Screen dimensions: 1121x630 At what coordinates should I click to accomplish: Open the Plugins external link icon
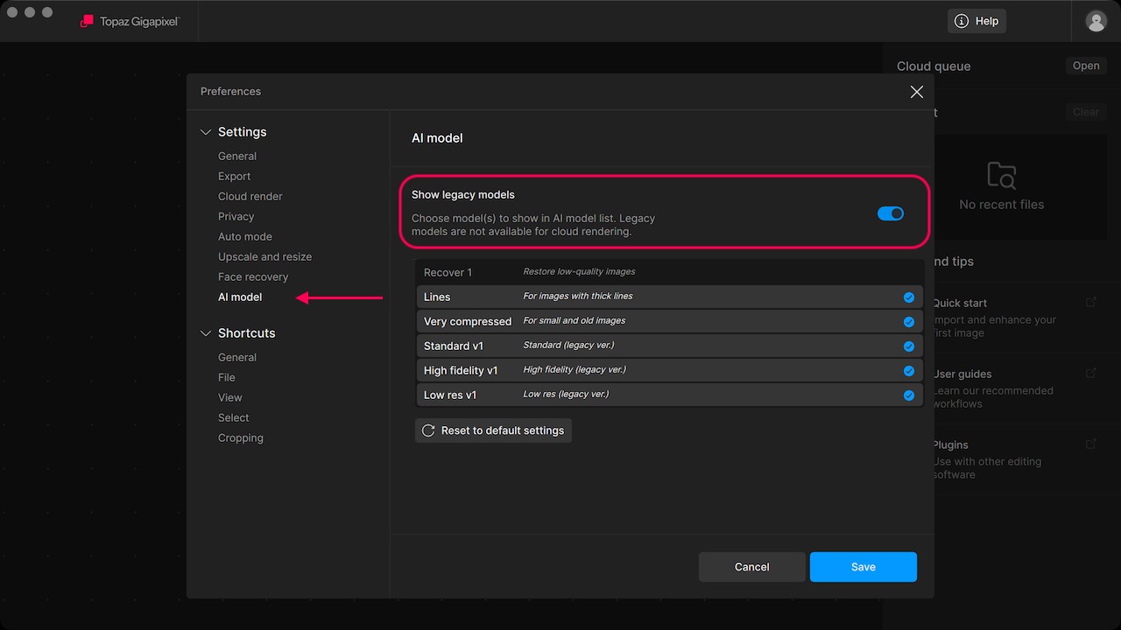pos(1091,444)
